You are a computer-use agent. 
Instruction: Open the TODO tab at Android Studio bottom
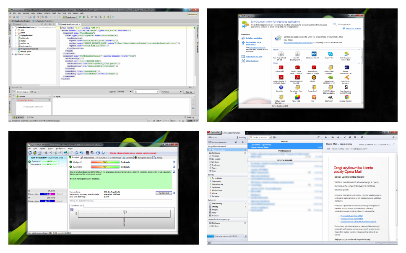[x=30, y=117]
